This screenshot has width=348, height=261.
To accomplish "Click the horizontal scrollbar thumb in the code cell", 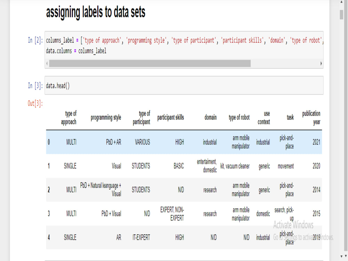I will pos(150,64).
